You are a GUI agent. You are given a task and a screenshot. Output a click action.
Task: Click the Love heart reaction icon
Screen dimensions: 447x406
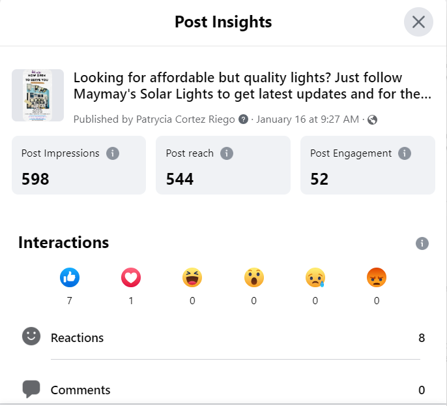pos(131,278)
